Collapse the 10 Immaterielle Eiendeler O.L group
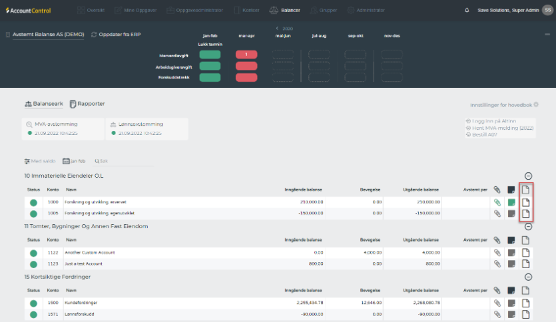 click(x=528, y=176)
